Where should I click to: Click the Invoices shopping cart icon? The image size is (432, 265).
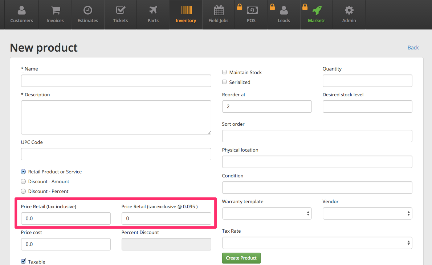55,10
